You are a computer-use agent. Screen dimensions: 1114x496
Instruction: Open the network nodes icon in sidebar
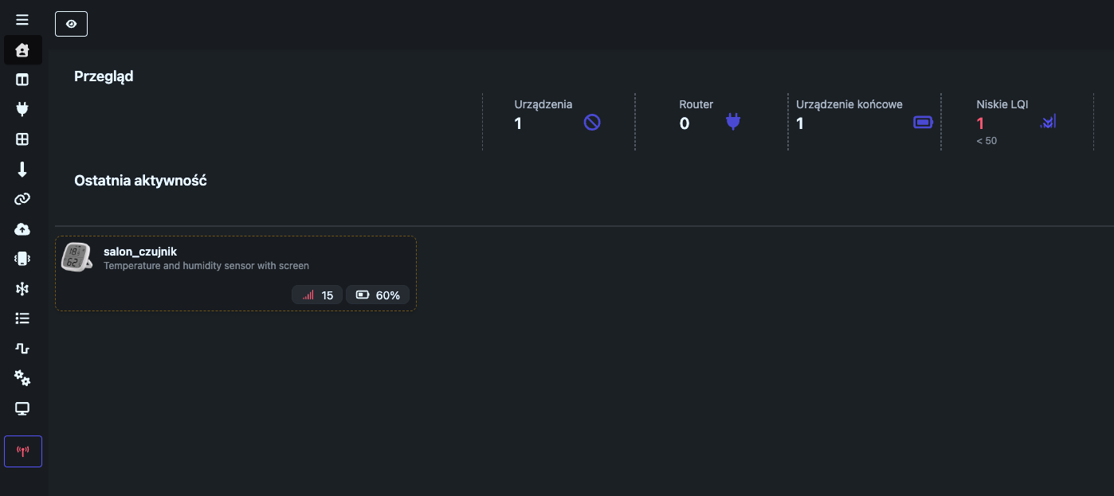(22, 289)
